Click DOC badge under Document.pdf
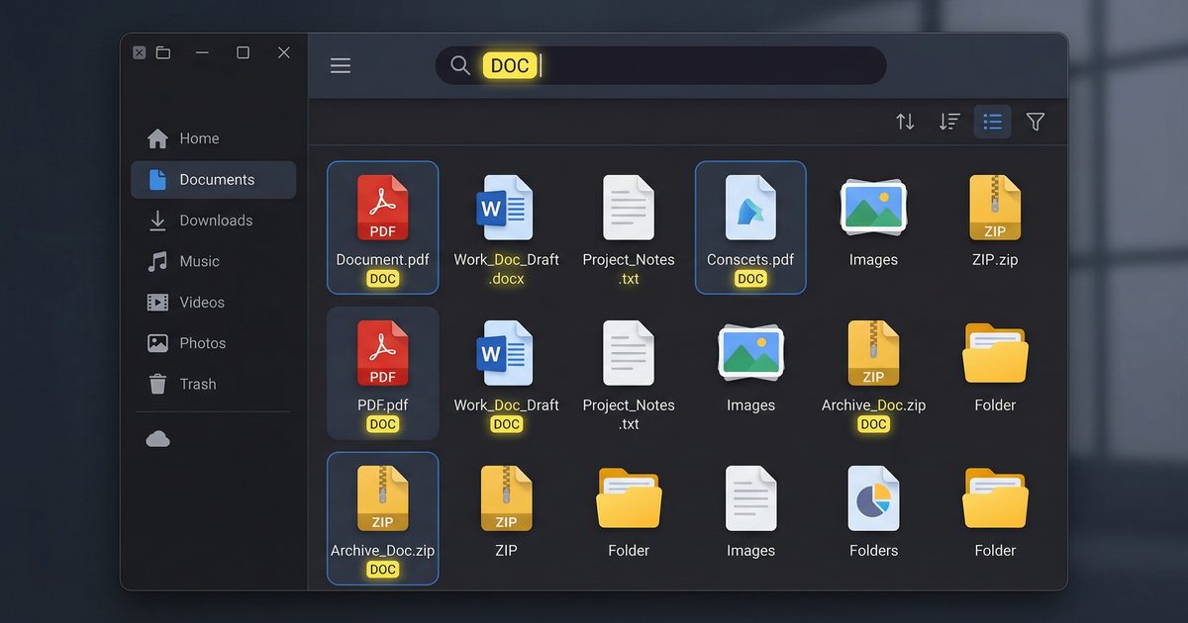 [382, 279]
